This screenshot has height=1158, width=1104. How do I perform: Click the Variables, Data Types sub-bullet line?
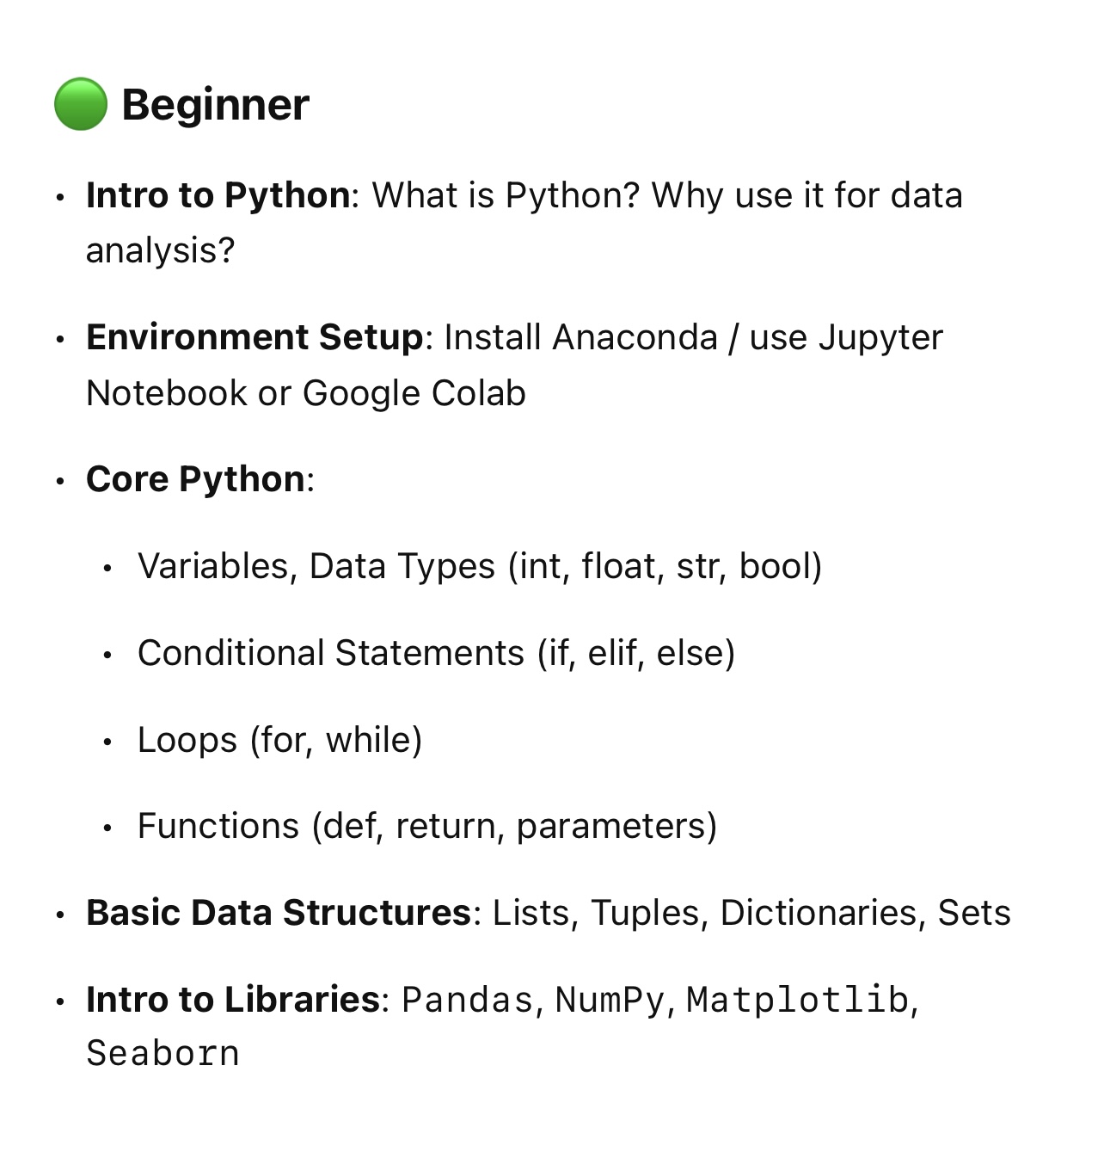480,567
